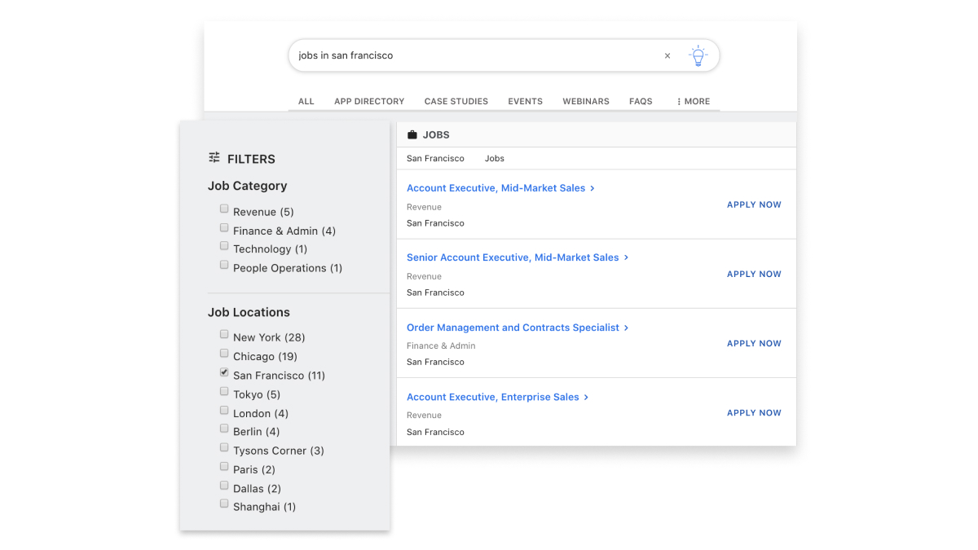Open the Case Studies tab
Viewport: 978px width, 550px height.
coord(456,101)
